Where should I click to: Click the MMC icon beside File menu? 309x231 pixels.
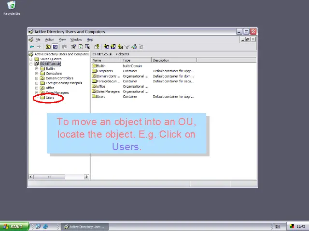(x=31, y=39)
